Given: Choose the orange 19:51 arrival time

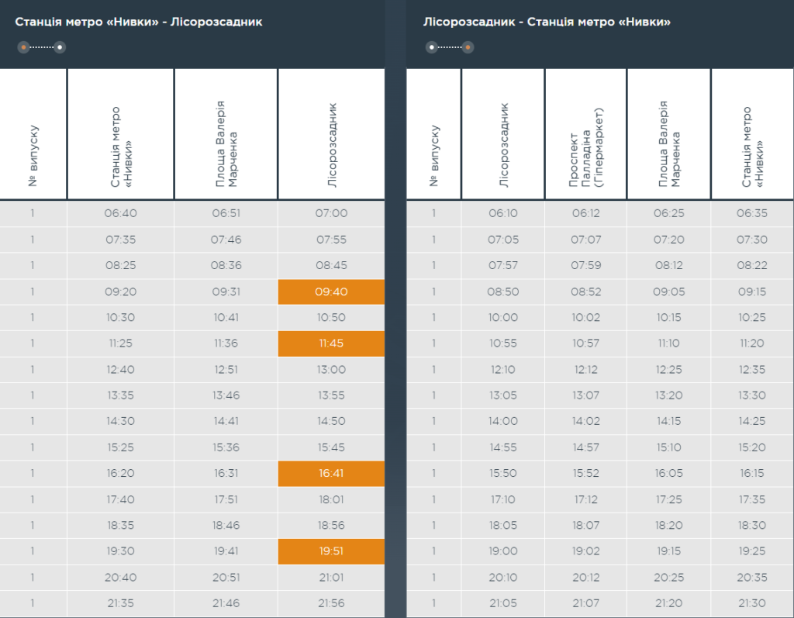Looking at the screenshot, I should [331, 551].
